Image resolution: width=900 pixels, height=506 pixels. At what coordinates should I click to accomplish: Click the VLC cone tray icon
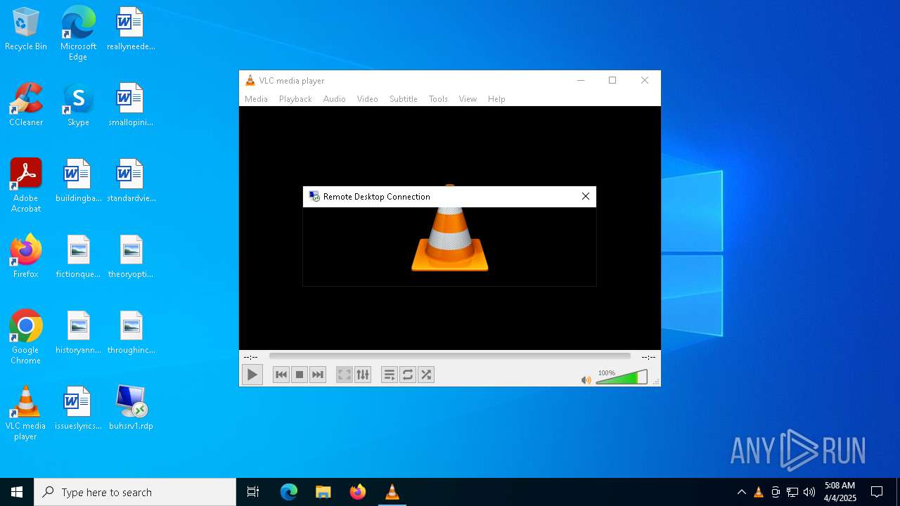[x=758, y=492]
